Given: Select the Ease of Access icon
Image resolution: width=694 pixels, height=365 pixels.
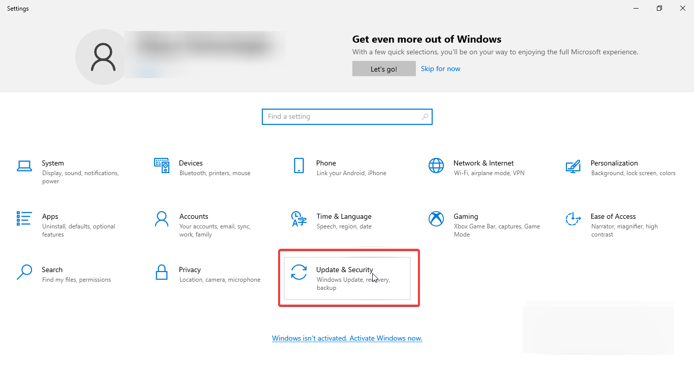Looking at the screenshot, I should point(574,219).
